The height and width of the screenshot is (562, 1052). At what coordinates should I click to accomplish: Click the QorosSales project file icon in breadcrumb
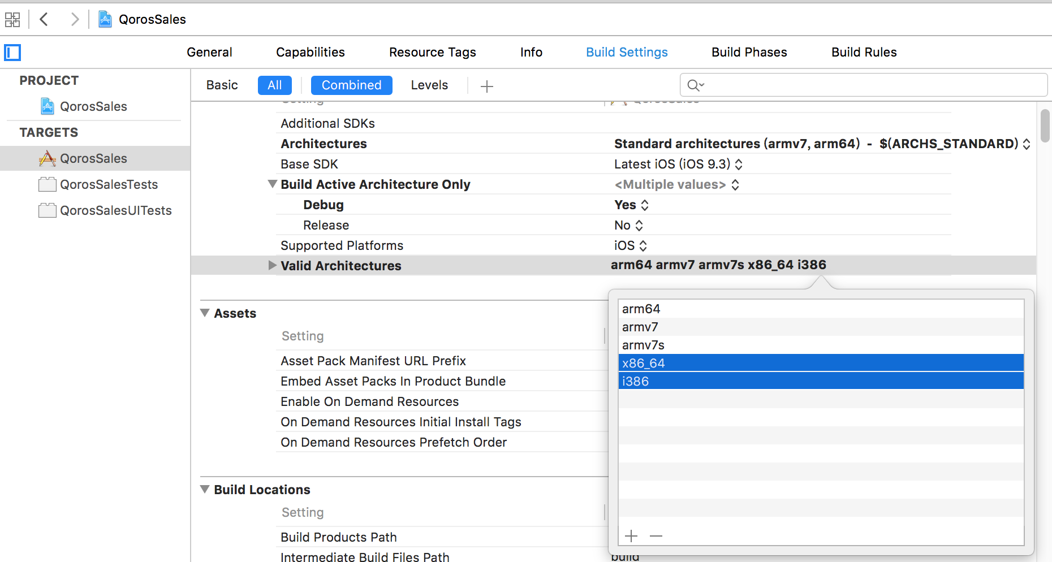coord(105,20)
